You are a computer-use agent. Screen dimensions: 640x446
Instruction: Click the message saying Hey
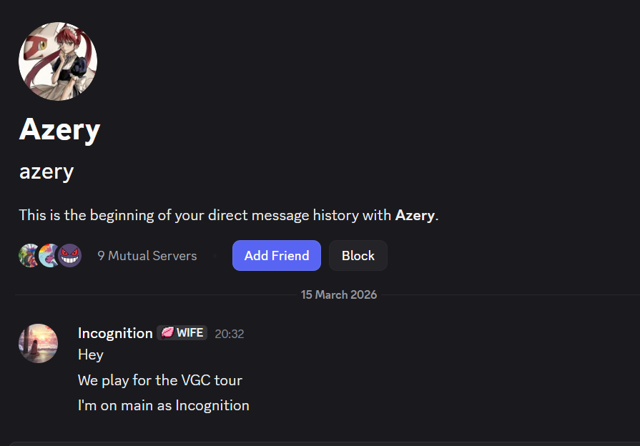coord(89,354)
